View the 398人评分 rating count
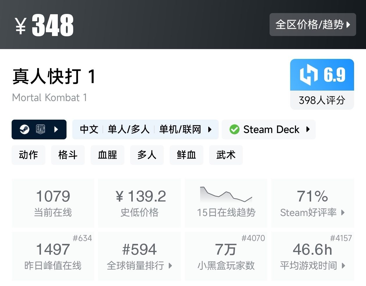Screen dimensions: 366x286 (322, 100)
